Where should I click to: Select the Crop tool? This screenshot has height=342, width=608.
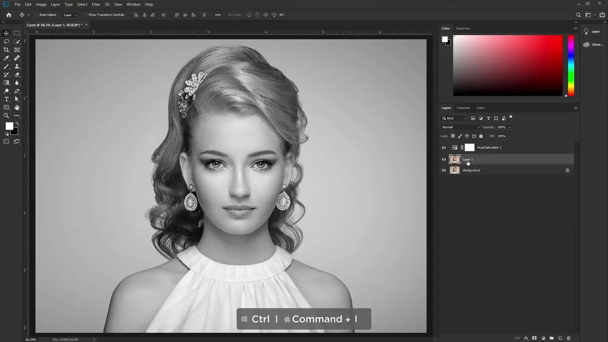coord(7,49)
